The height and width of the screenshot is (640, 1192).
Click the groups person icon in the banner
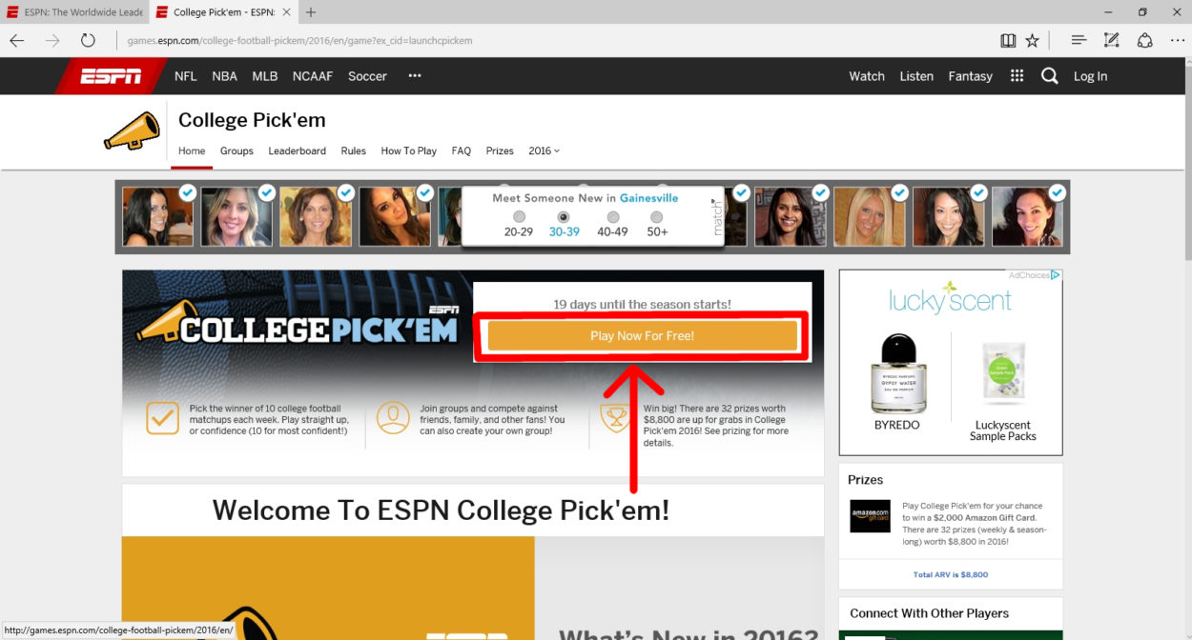pyautogui.click(x=393, y=417)
